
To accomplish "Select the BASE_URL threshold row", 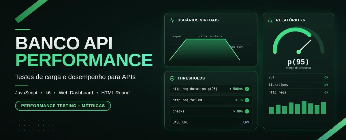I will [x=211, y=122].
